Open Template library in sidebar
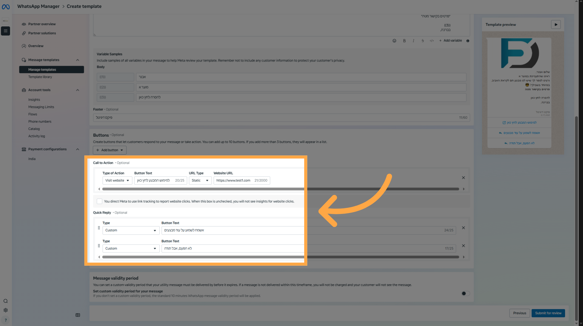 (x=40, y=77)
